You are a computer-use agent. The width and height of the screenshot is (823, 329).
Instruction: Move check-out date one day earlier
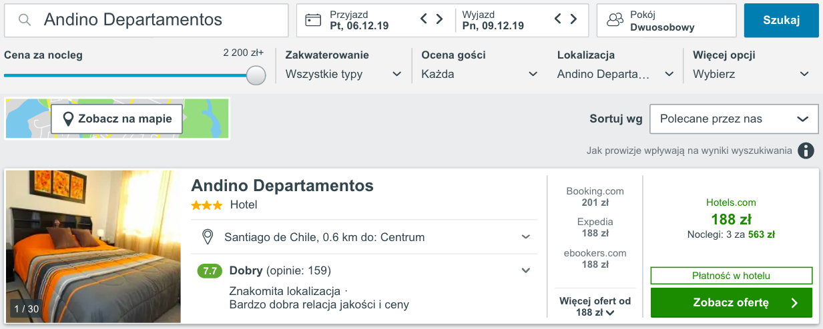point(558,19)
